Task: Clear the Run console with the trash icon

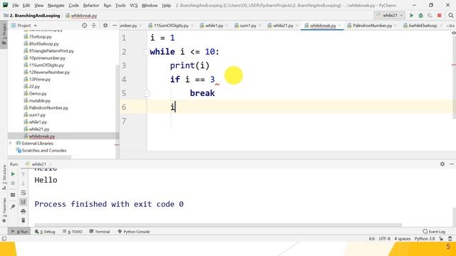Action: [x=24, y=220]
